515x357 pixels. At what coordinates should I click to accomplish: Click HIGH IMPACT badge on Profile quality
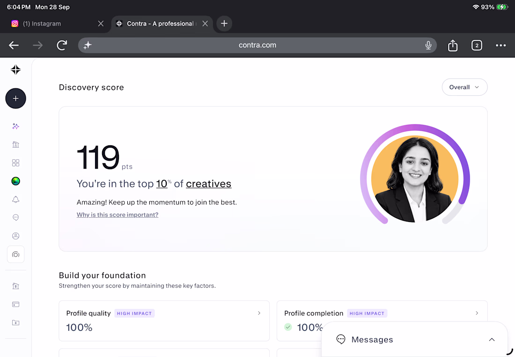point(134,314)
